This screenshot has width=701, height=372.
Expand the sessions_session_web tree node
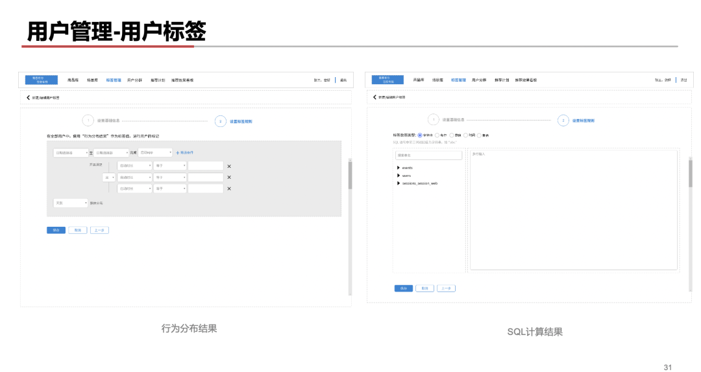click(x=399, y=183)
